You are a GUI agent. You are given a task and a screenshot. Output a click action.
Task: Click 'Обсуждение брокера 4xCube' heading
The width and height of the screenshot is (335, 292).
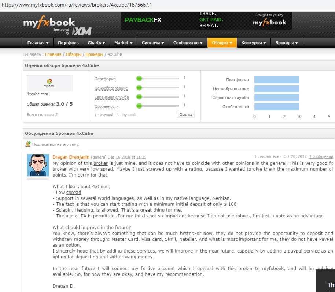59,133
